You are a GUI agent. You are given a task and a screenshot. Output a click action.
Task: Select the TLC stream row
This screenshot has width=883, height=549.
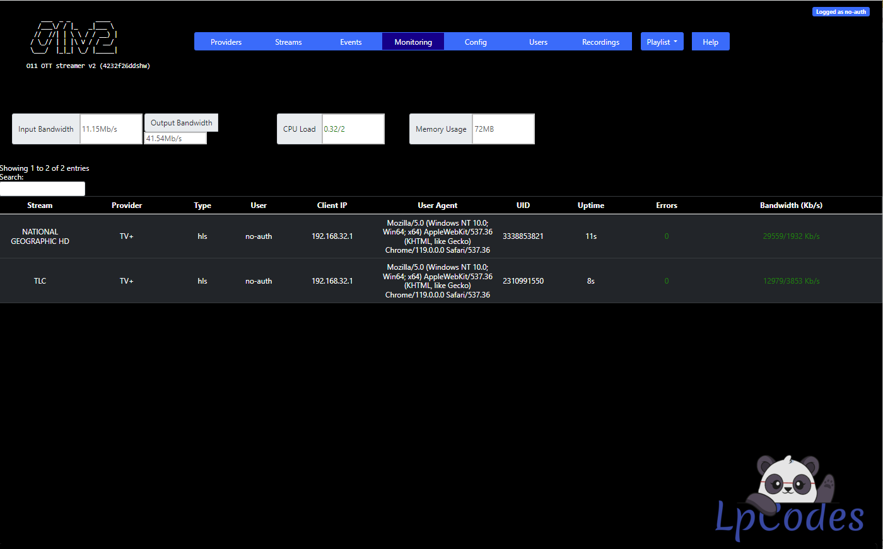(x=40, y=281)
